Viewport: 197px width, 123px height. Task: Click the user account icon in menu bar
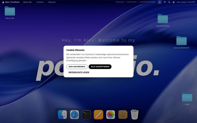pos(173,2)
